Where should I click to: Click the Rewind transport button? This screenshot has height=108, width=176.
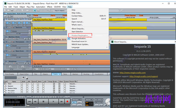pos(35,102)
